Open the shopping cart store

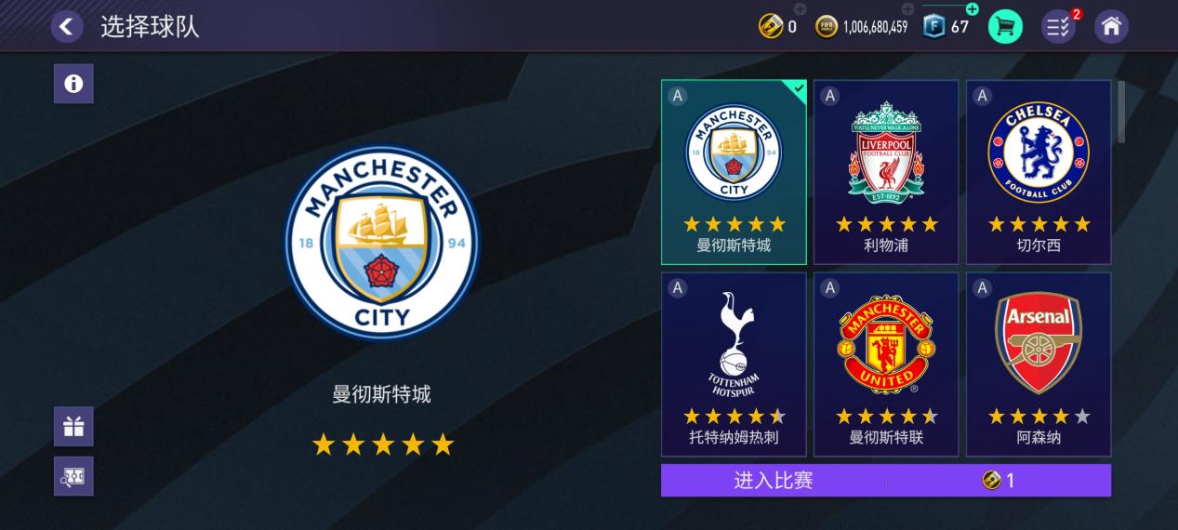click(1005, 27)
